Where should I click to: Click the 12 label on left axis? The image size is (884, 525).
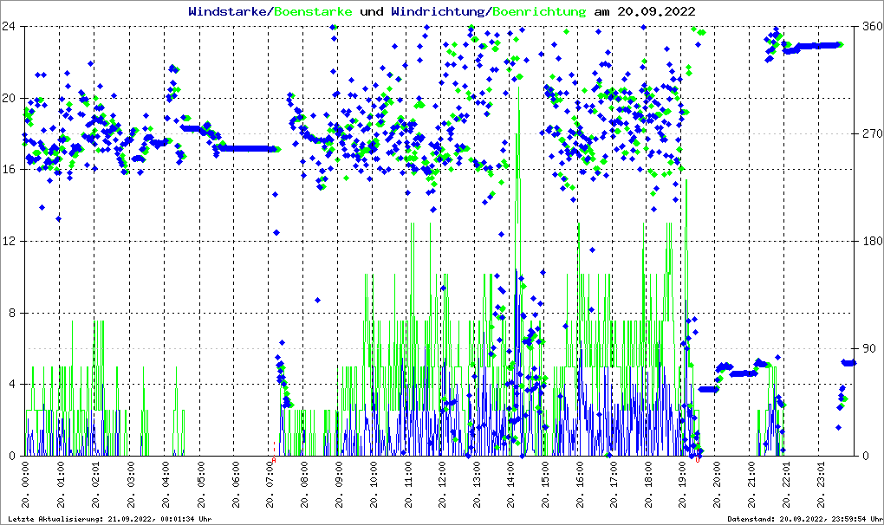pyautogui.click(x=10, y=241)
